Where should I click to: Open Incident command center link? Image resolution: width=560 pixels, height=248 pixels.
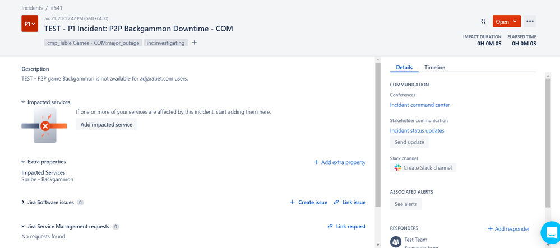[420, 105]
